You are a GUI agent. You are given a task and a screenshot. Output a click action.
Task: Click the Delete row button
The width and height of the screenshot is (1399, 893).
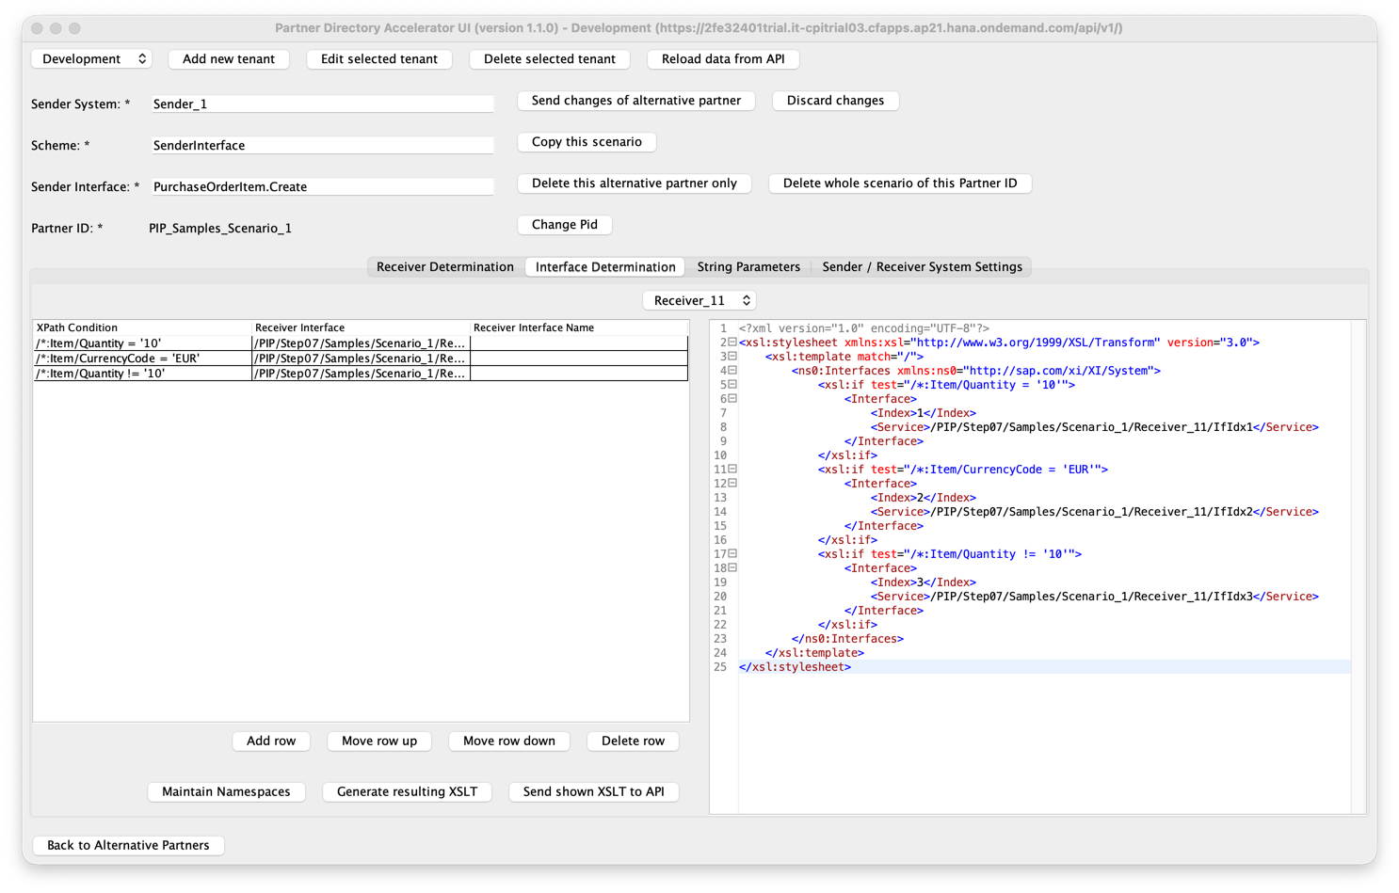click(x=633, y=742)
